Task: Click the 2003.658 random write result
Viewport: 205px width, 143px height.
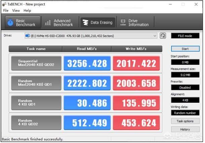Action: click(136, 83)
